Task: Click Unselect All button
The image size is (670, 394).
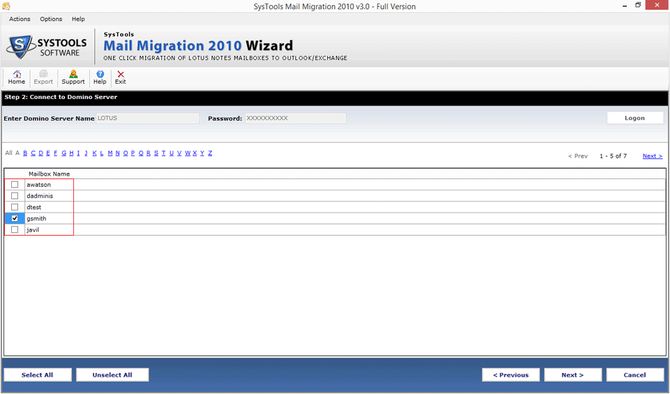Action: point(112,374)
